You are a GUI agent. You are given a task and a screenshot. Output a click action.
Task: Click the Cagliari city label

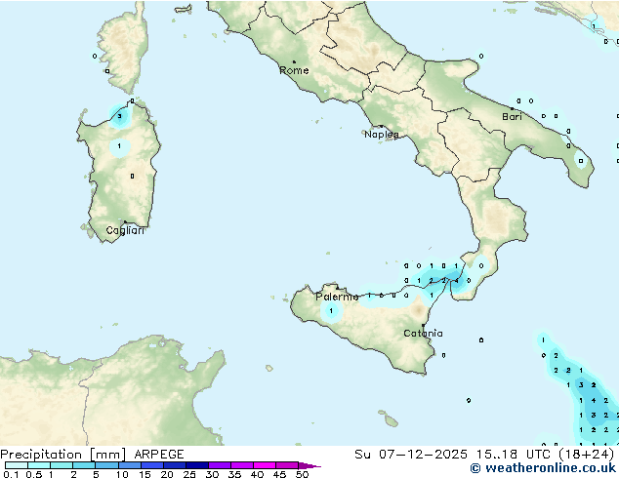[125, 230]
